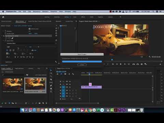Screen dimensions: 164x123
Task: Click the Project panel search field
Action: [13, 75]
